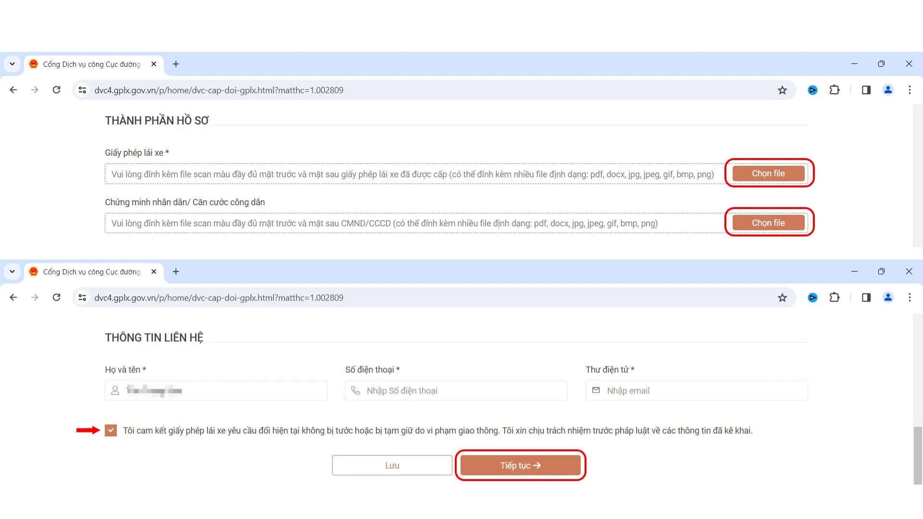Open a new tab in the lower browser
This screenshot has height=519, width=923.
(176, 272)
